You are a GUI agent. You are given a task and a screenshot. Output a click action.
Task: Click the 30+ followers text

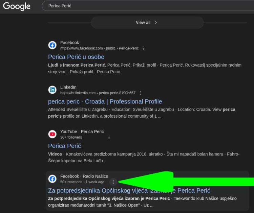pos(71,137)
